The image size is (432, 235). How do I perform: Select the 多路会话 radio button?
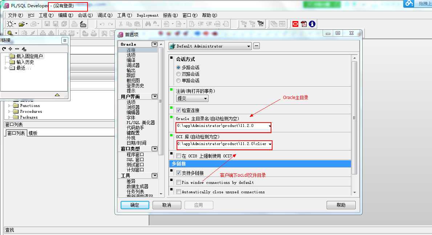[178, 67]
